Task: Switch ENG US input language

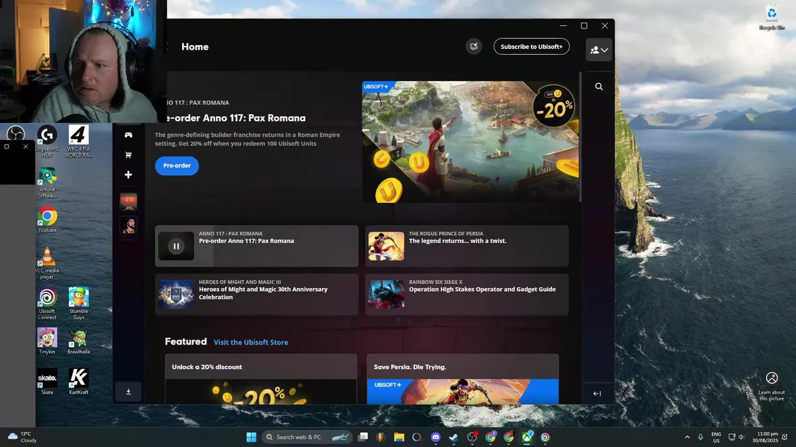Action: tap(716, 437)
